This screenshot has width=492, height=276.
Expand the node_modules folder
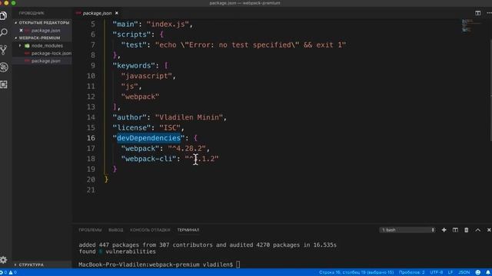click(x=43, y=46)
